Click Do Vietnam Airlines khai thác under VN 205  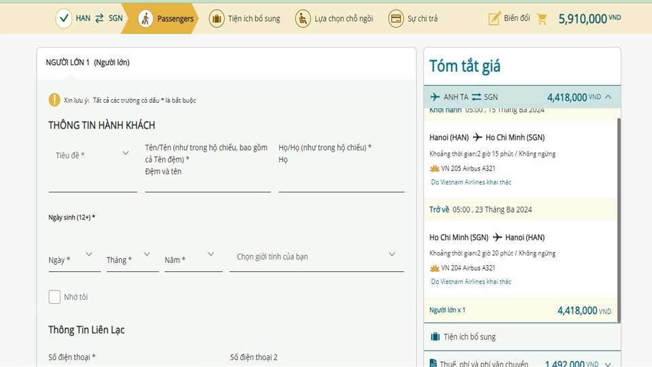tap(471, 182)
